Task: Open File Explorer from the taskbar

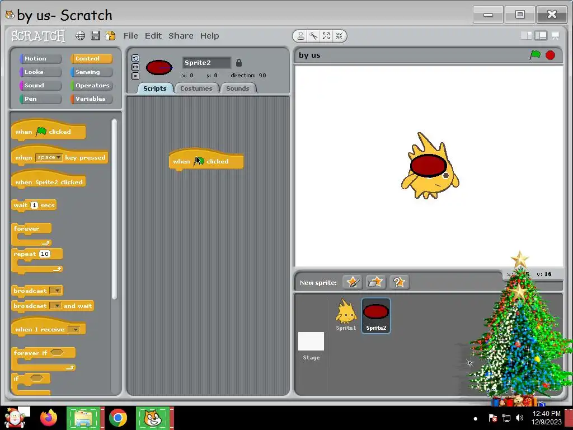Action: click(x=84, y=418)
